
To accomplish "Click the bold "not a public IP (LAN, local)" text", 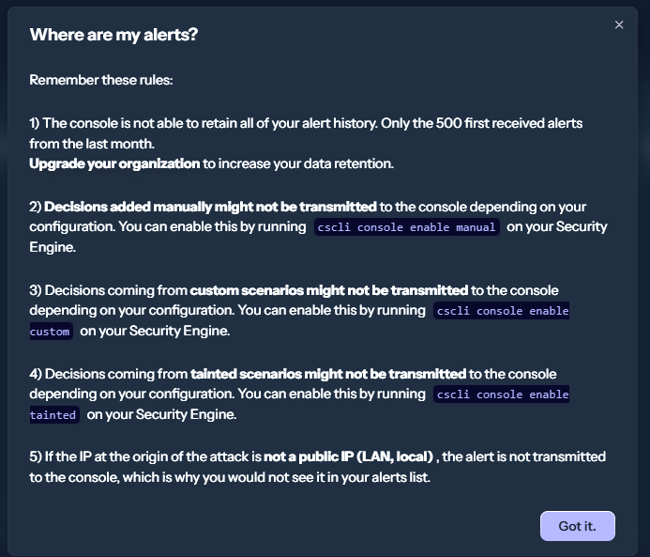I will tap(348, 456).
